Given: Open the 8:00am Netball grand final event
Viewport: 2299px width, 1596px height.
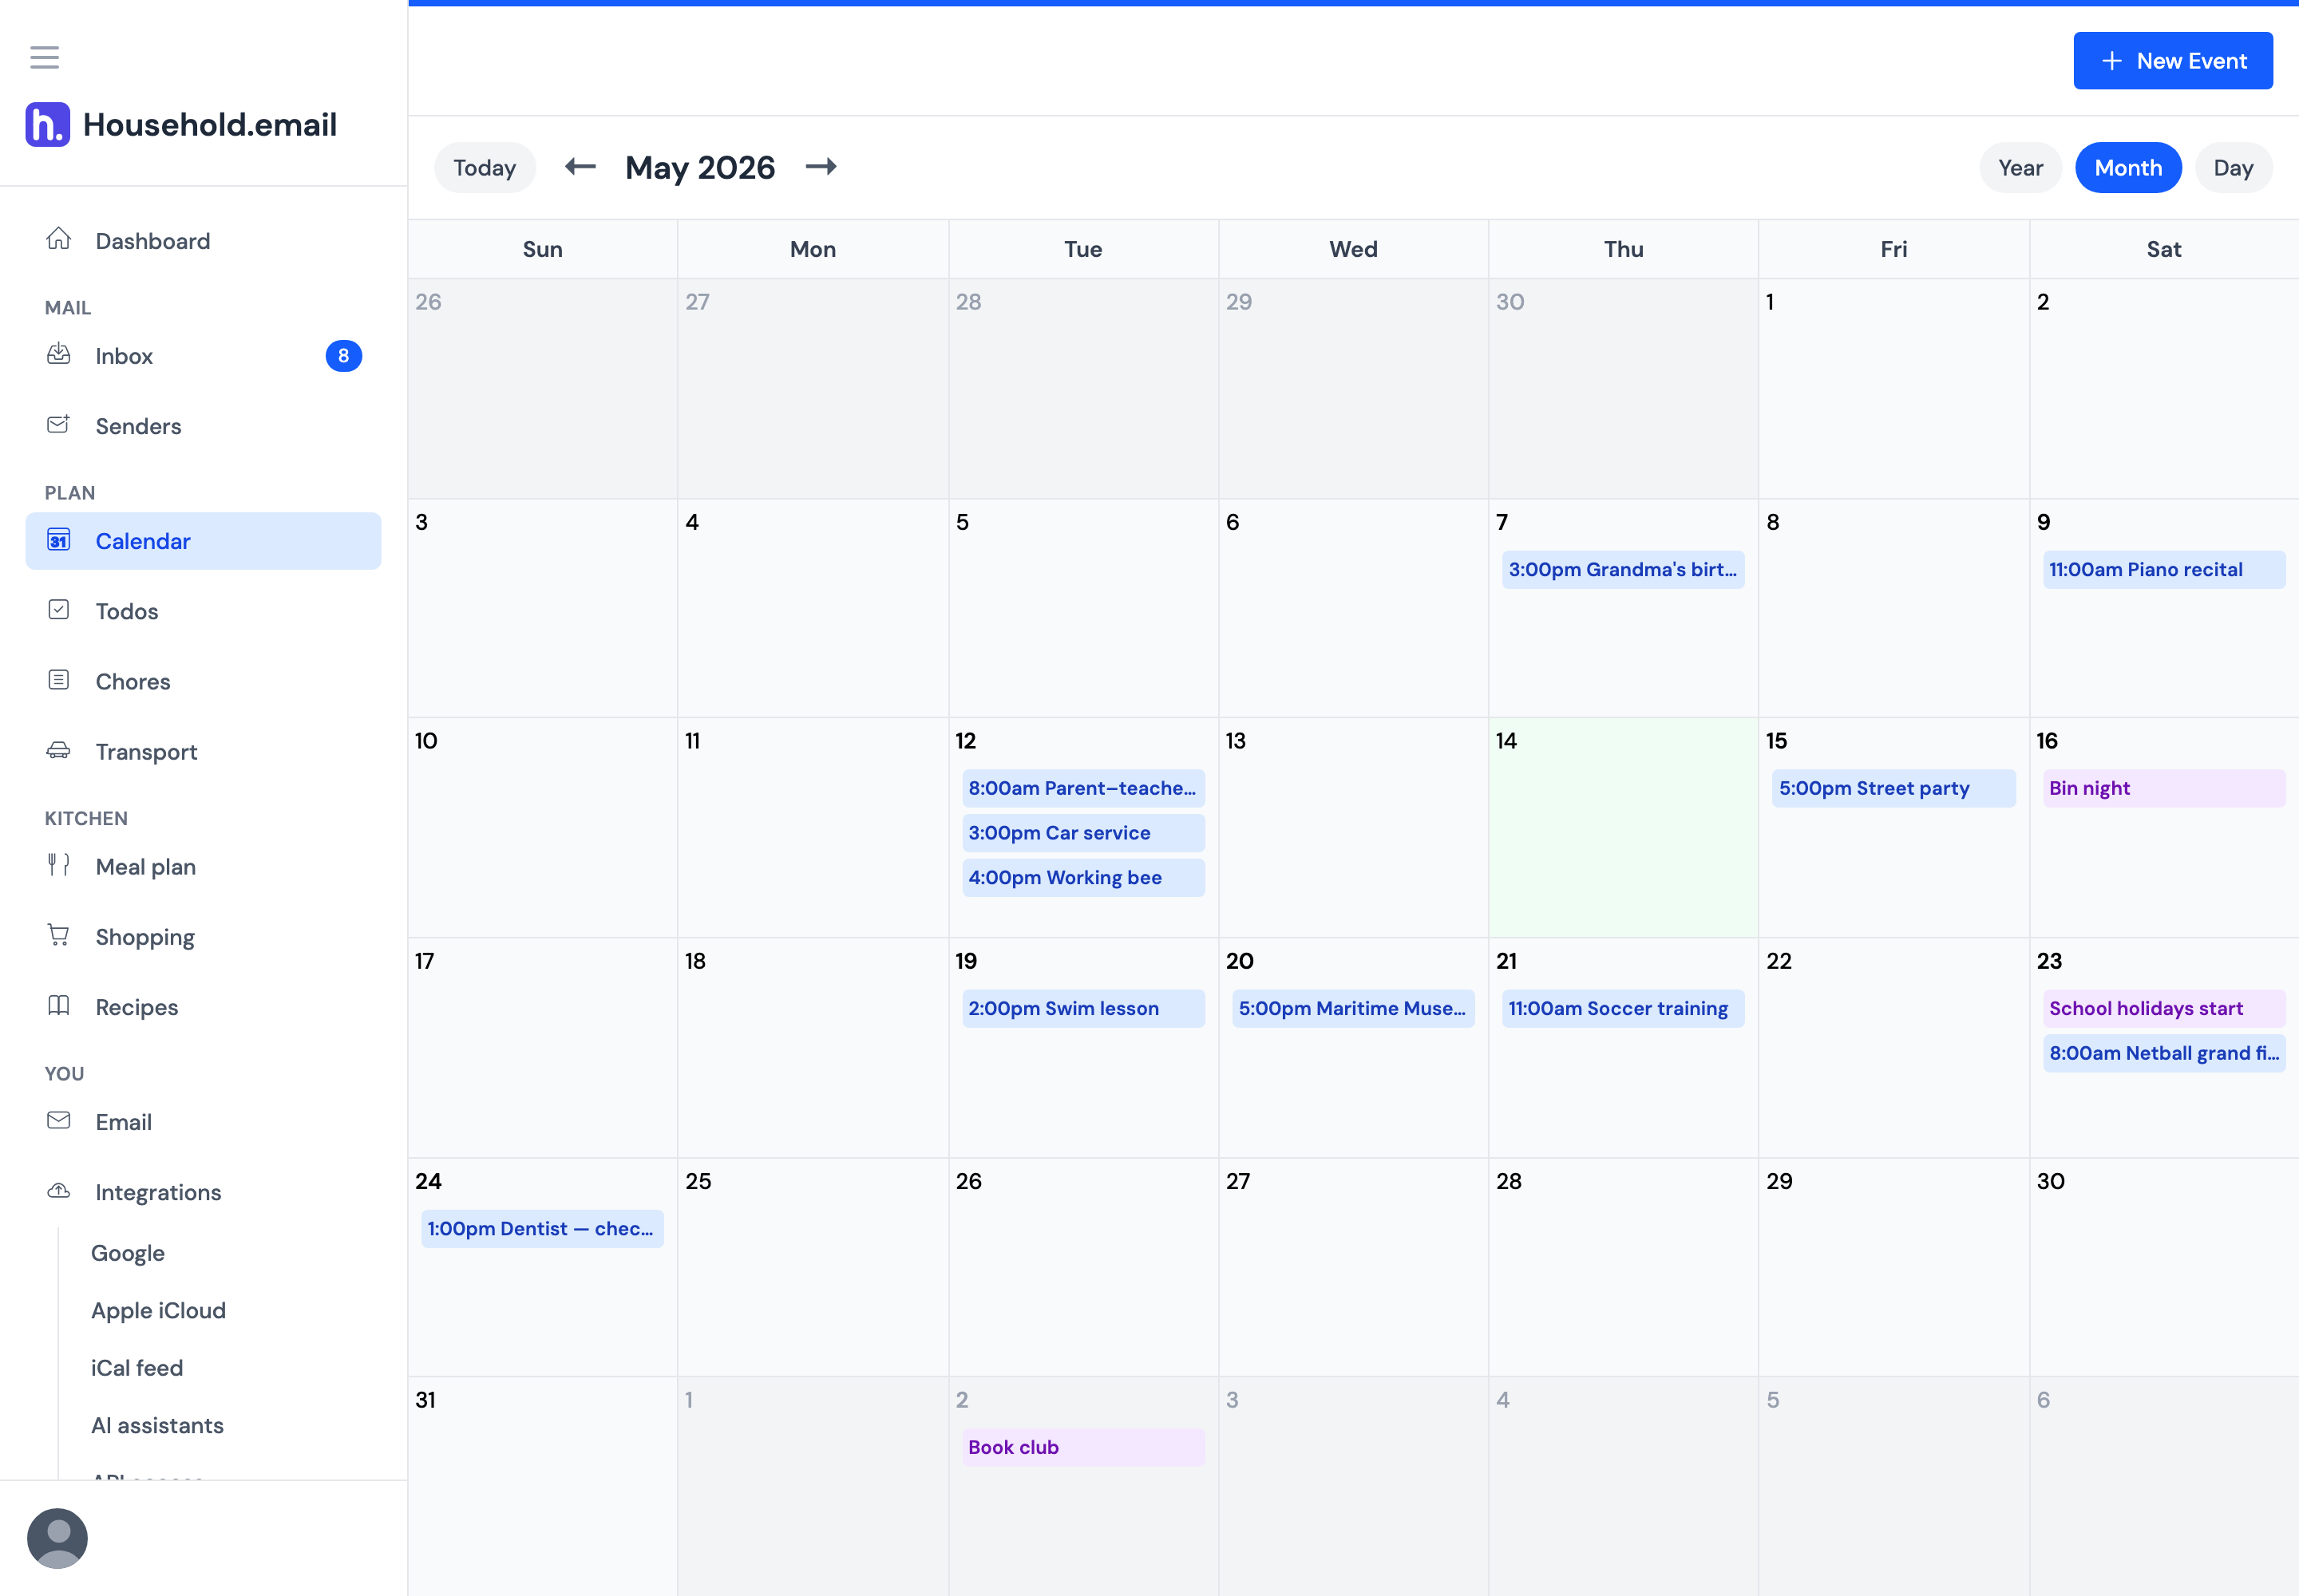Looking at the screenshot, I should click(x=2163, y=1053).
